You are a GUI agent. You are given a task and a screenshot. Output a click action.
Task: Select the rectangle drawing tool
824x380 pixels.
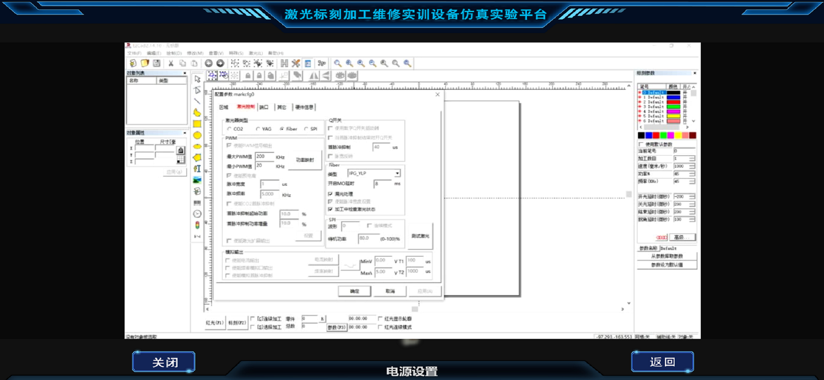click(x=197, y=124)
